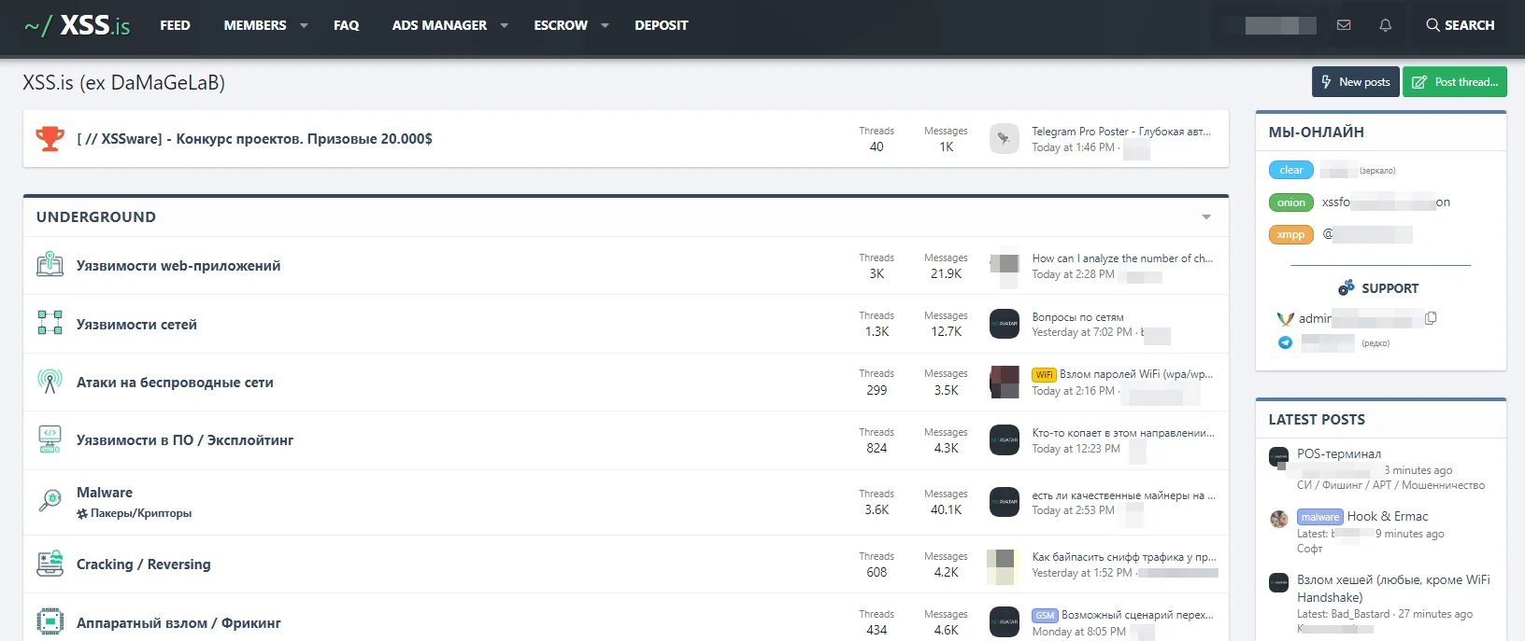Expand the Escrow dropdown arrow
This screenshot has width=1525, height=641.
(605, 26)
